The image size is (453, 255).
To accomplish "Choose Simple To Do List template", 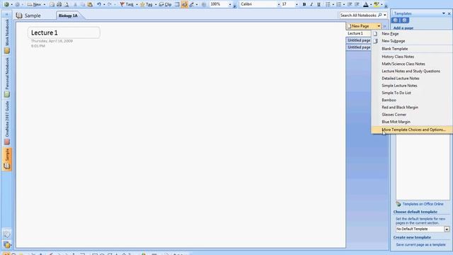I will (x=412, y=93).
